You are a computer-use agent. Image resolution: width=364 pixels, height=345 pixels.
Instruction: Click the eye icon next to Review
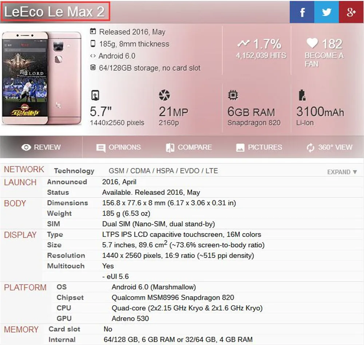point(26,147)
